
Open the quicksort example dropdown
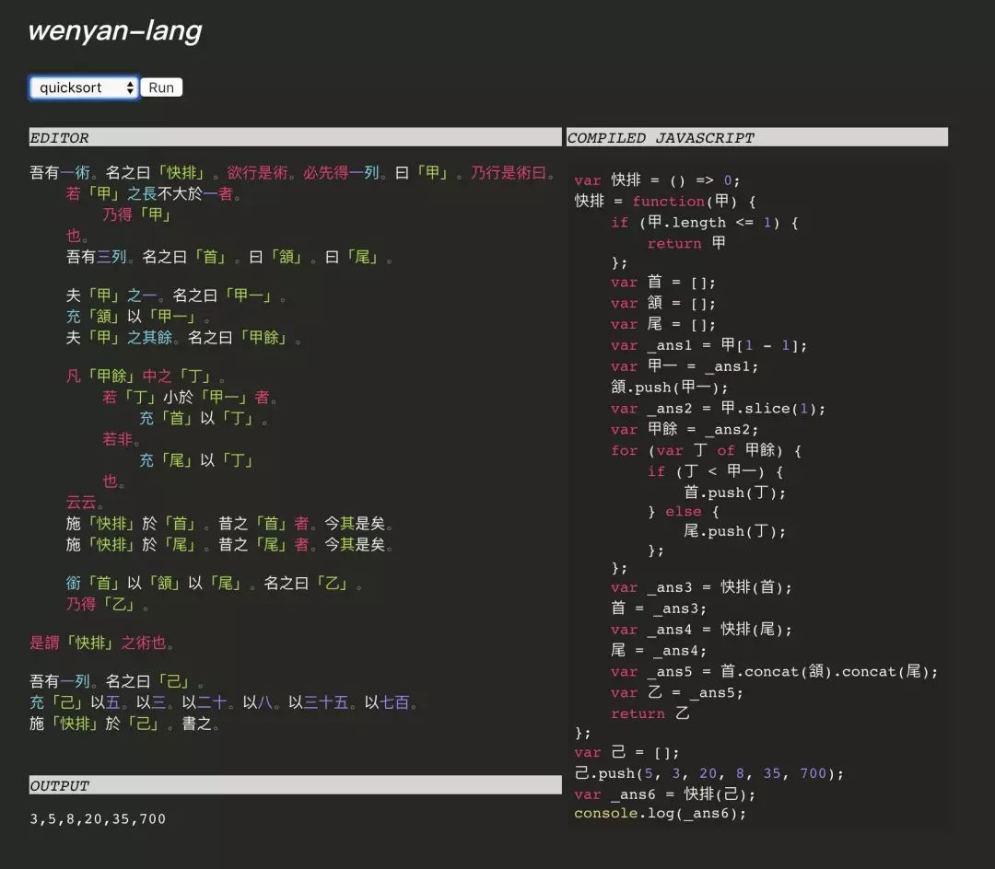pos(84,87)
